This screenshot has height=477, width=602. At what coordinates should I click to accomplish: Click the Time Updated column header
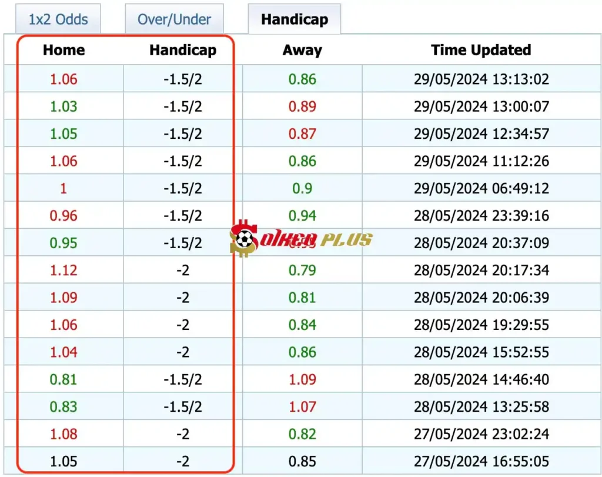pos(481,51)
